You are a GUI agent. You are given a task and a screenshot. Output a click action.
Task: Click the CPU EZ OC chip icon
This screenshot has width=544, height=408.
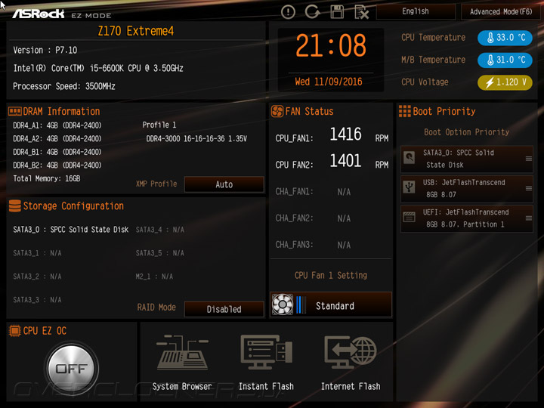pos(15,331)
